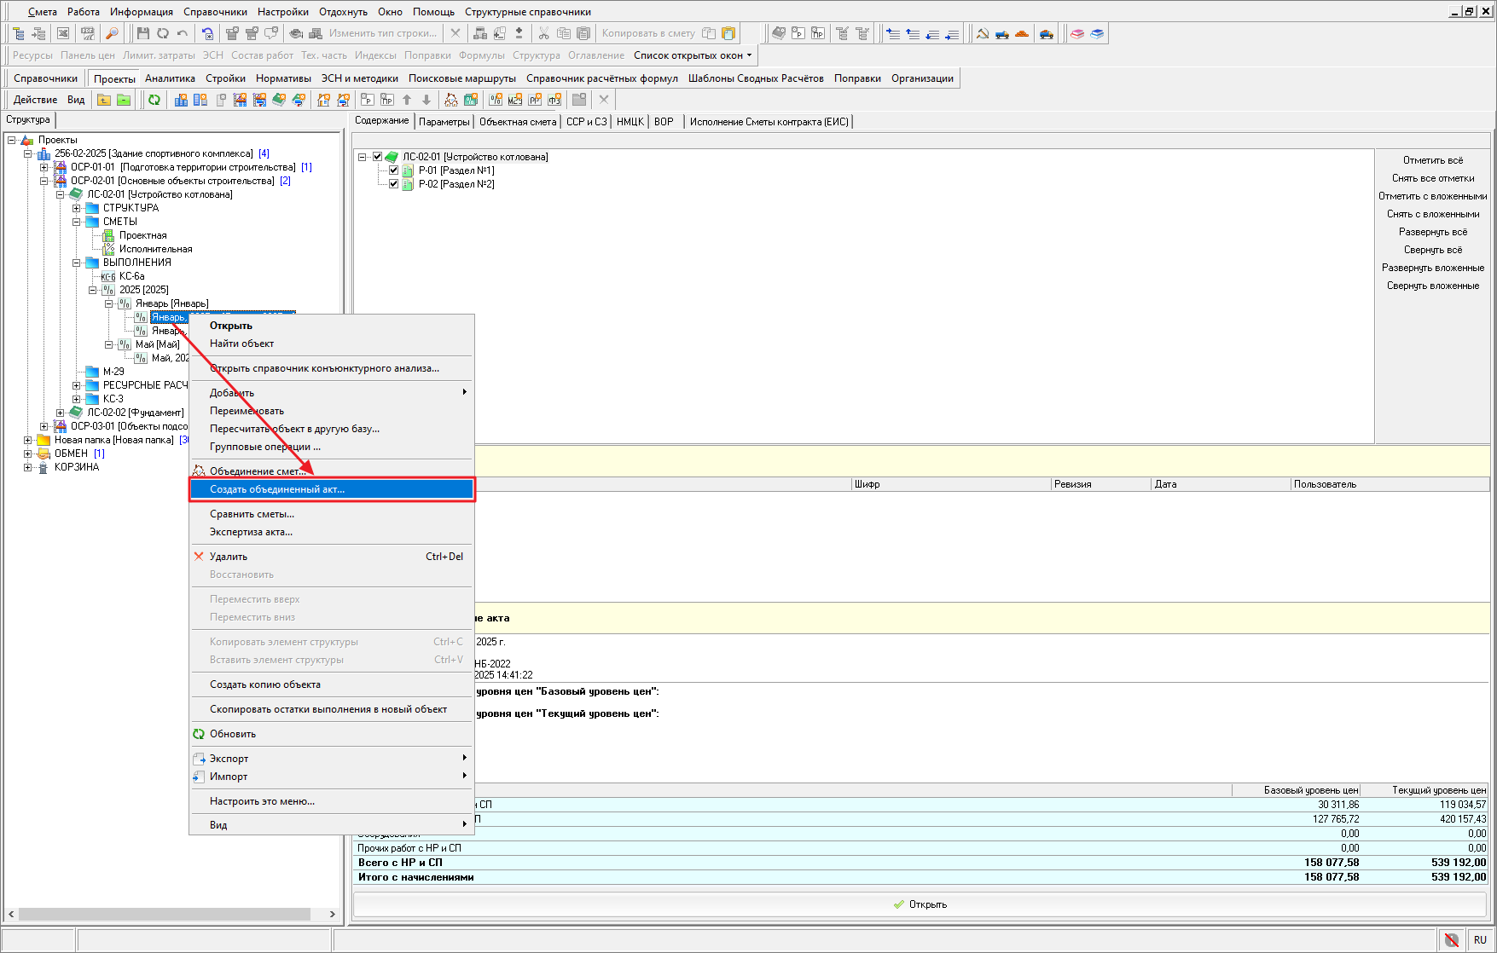Screen dimensions: 1497x953
Task: Click the yellow folder-up icon near Вид
Action: point(104,100)
